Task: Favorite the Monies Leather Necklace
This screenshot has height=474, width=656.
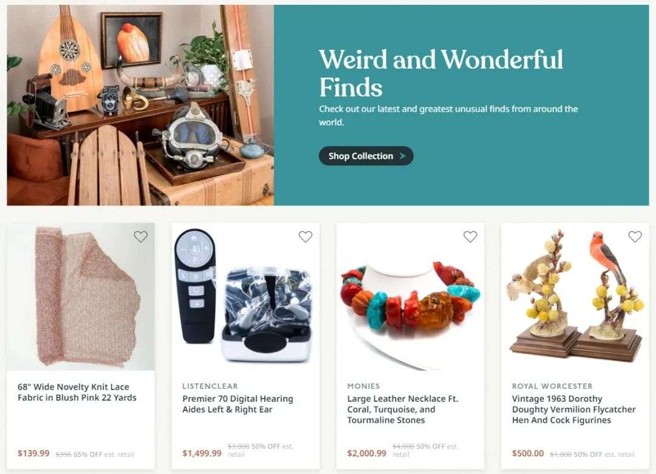Action: click(x=470, y=236)
